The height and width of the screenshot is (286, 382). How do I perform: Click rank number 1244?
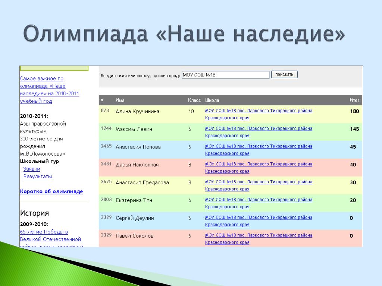point(106,128)
